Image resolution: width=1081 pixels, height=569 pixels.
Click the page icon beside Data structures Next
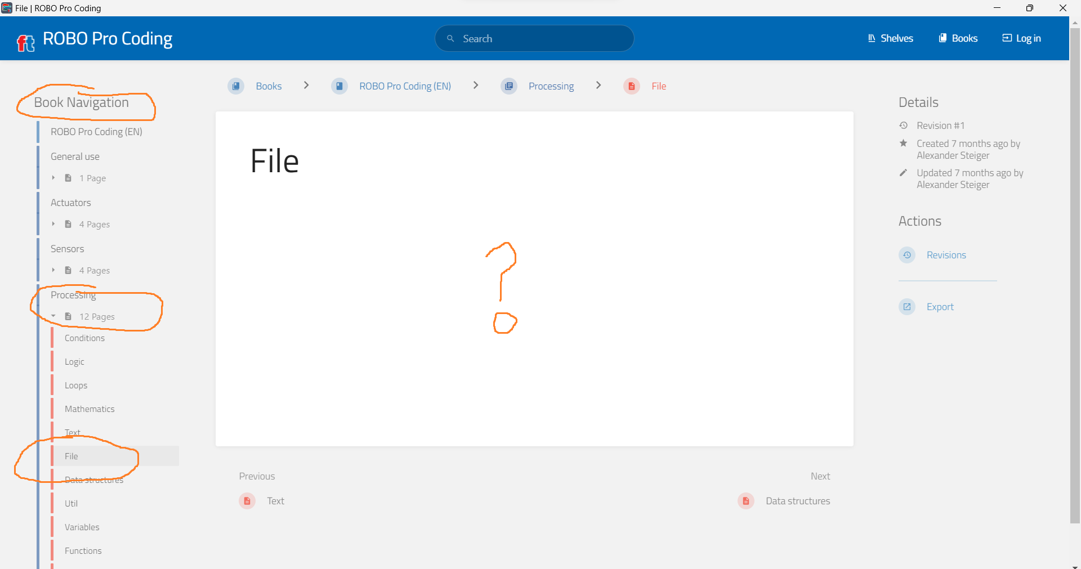click(x=746, y=501)
